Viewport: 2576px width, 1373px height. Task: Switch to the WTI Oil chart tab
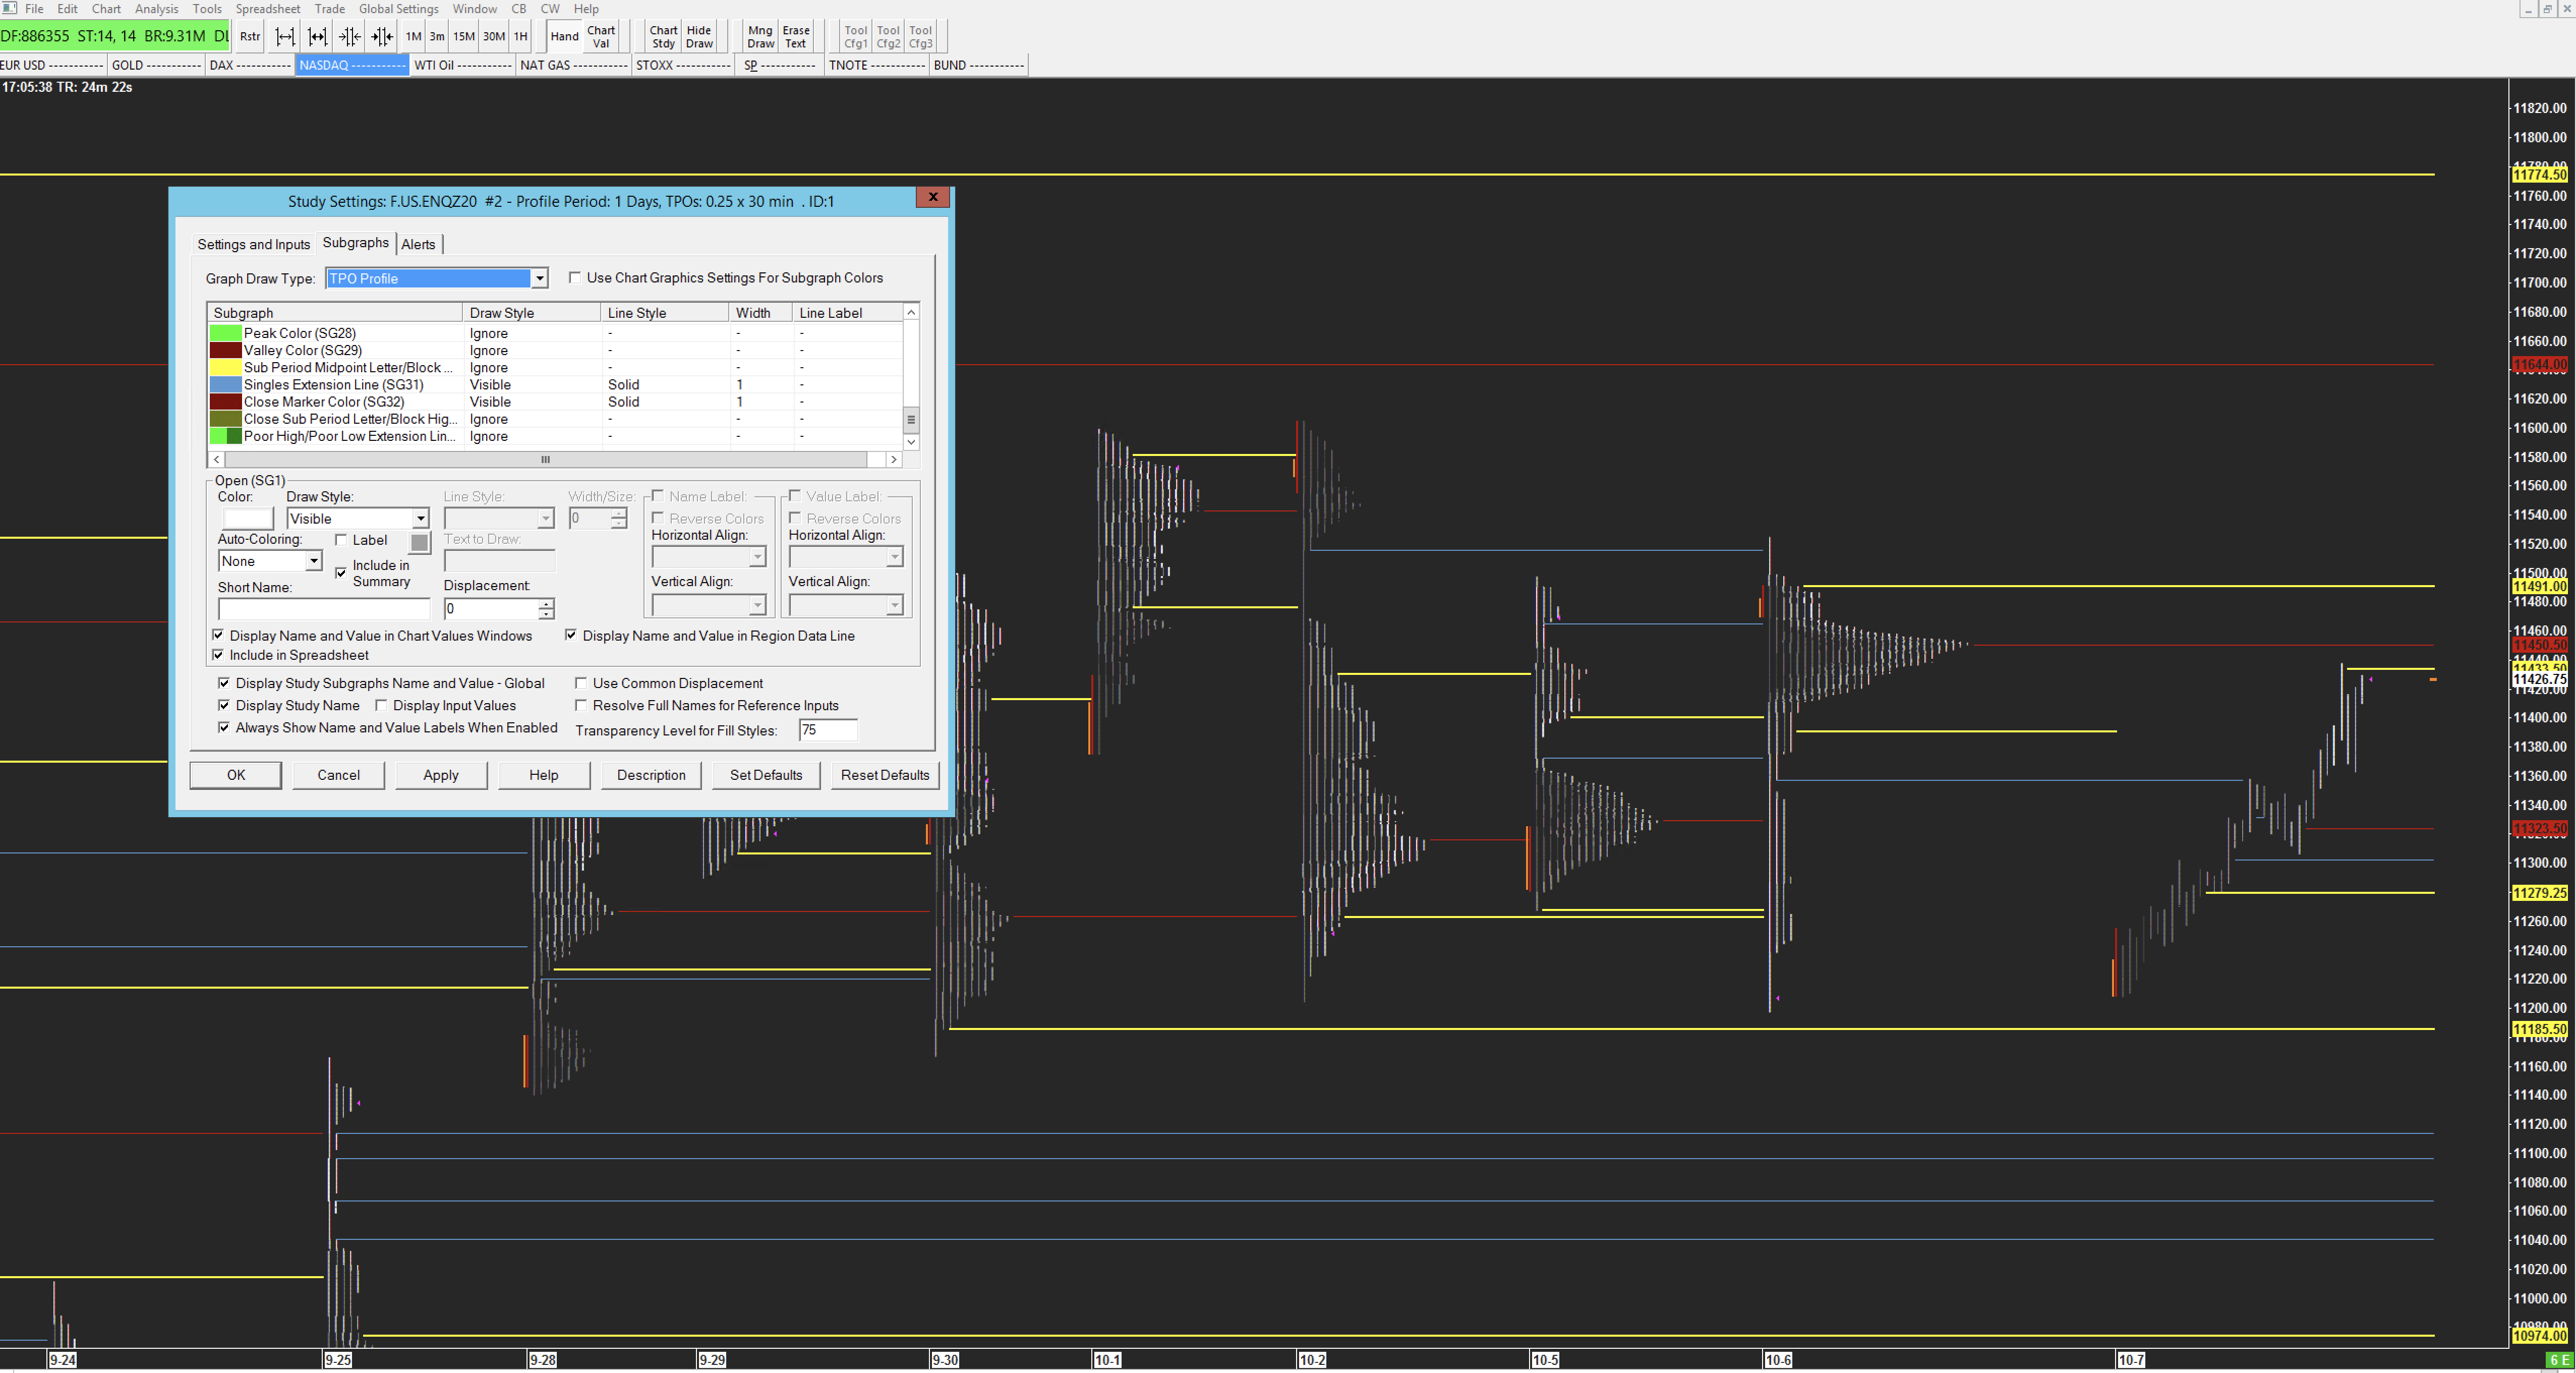[x=462, y=65]
